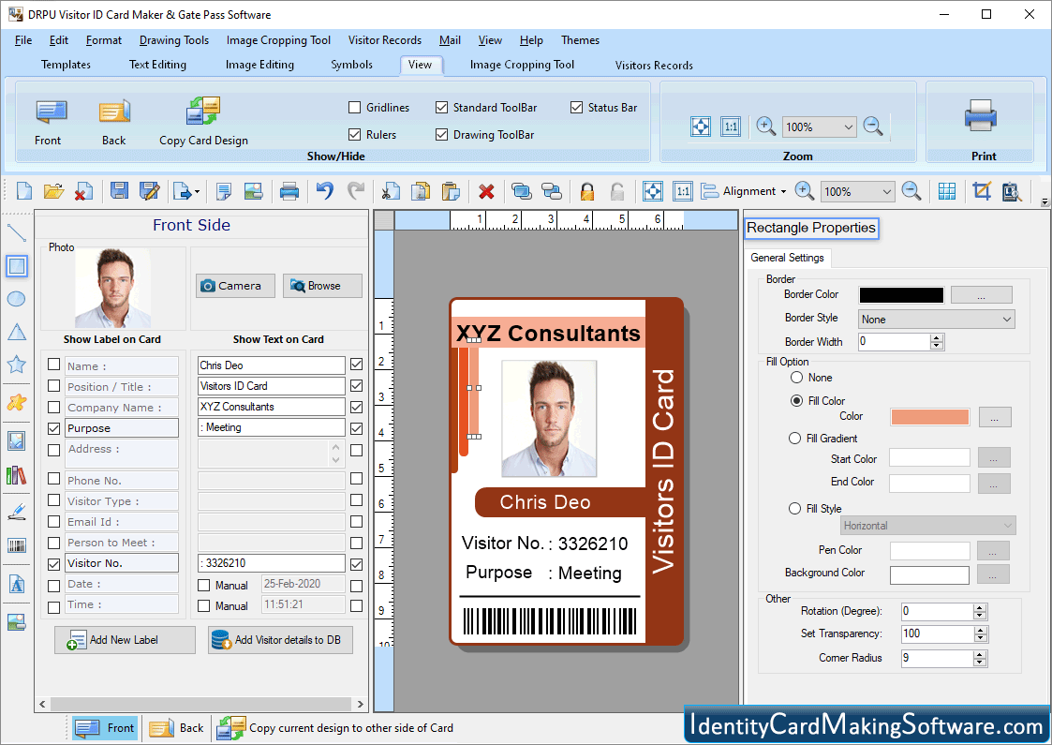Switch to the Back card tab
The width and height of the screenshot is (1052, 745).
(176, 727)
